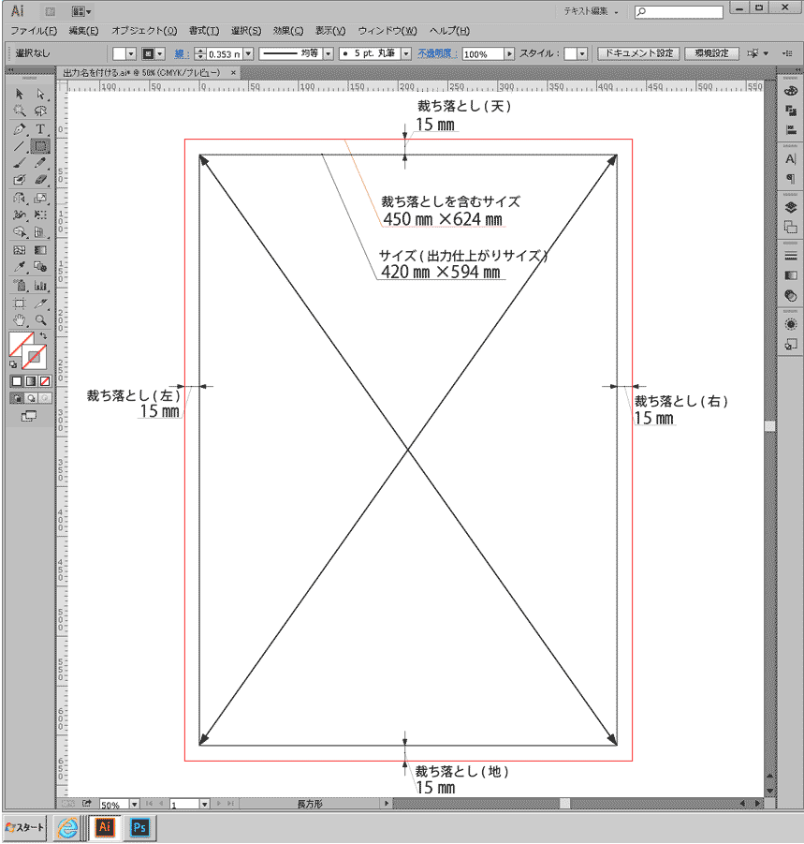This screenshot has width=804, height=844.
Task: Select the Pen tool
Action: pos(20,128)
